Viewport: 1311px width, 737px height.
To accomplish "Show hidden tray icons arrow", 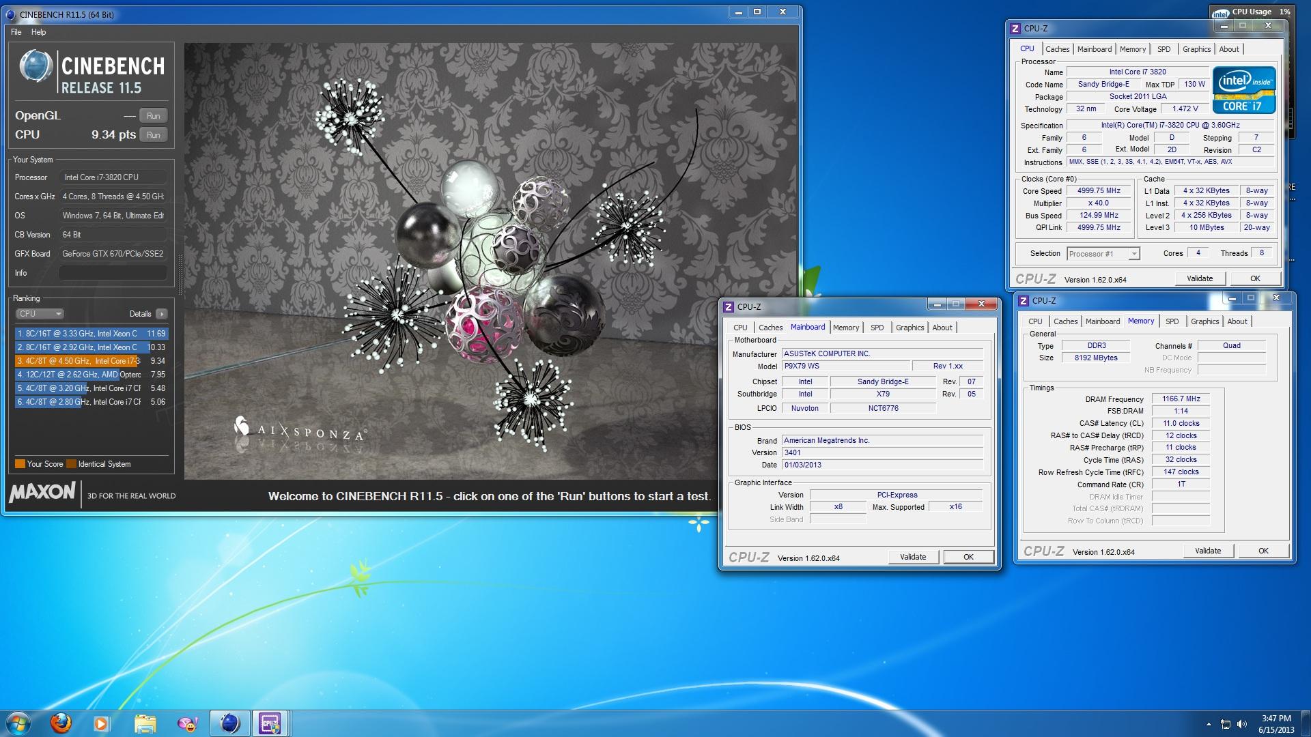I will click(x=1209, y=724).
